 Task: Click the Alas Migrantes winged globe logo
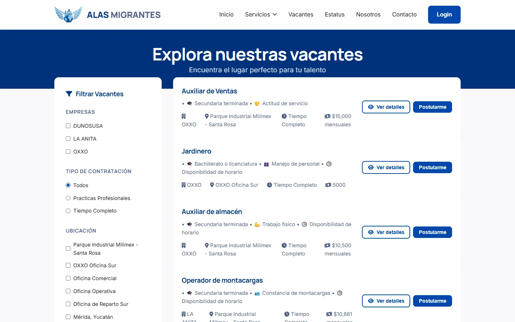tap(68, 15)
